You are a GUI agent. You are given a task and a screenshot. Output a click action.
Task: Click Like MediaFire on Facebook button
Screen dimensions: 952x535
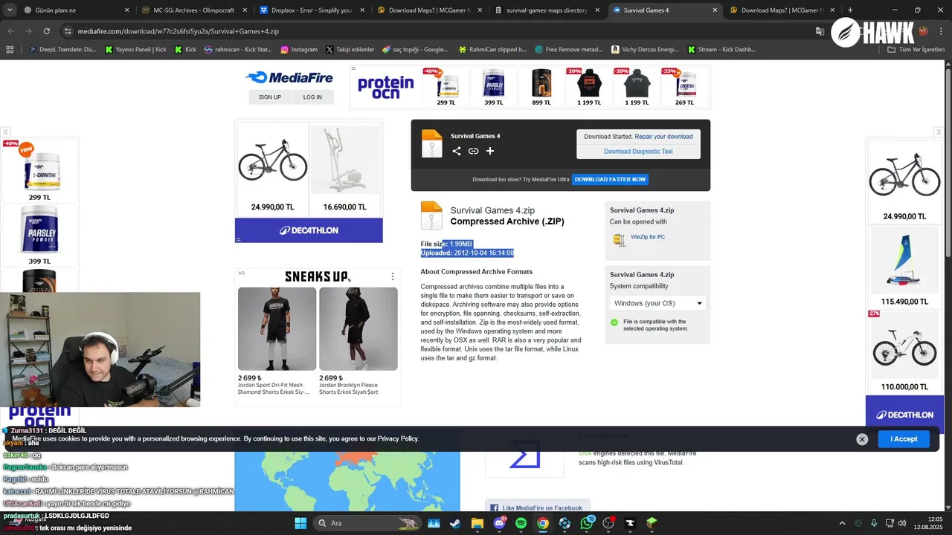click(x=538, y=508)
